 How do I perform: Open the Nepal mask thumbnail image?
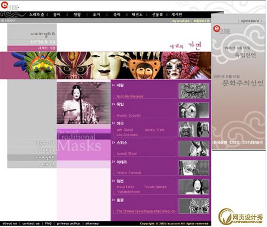[194, 91]
